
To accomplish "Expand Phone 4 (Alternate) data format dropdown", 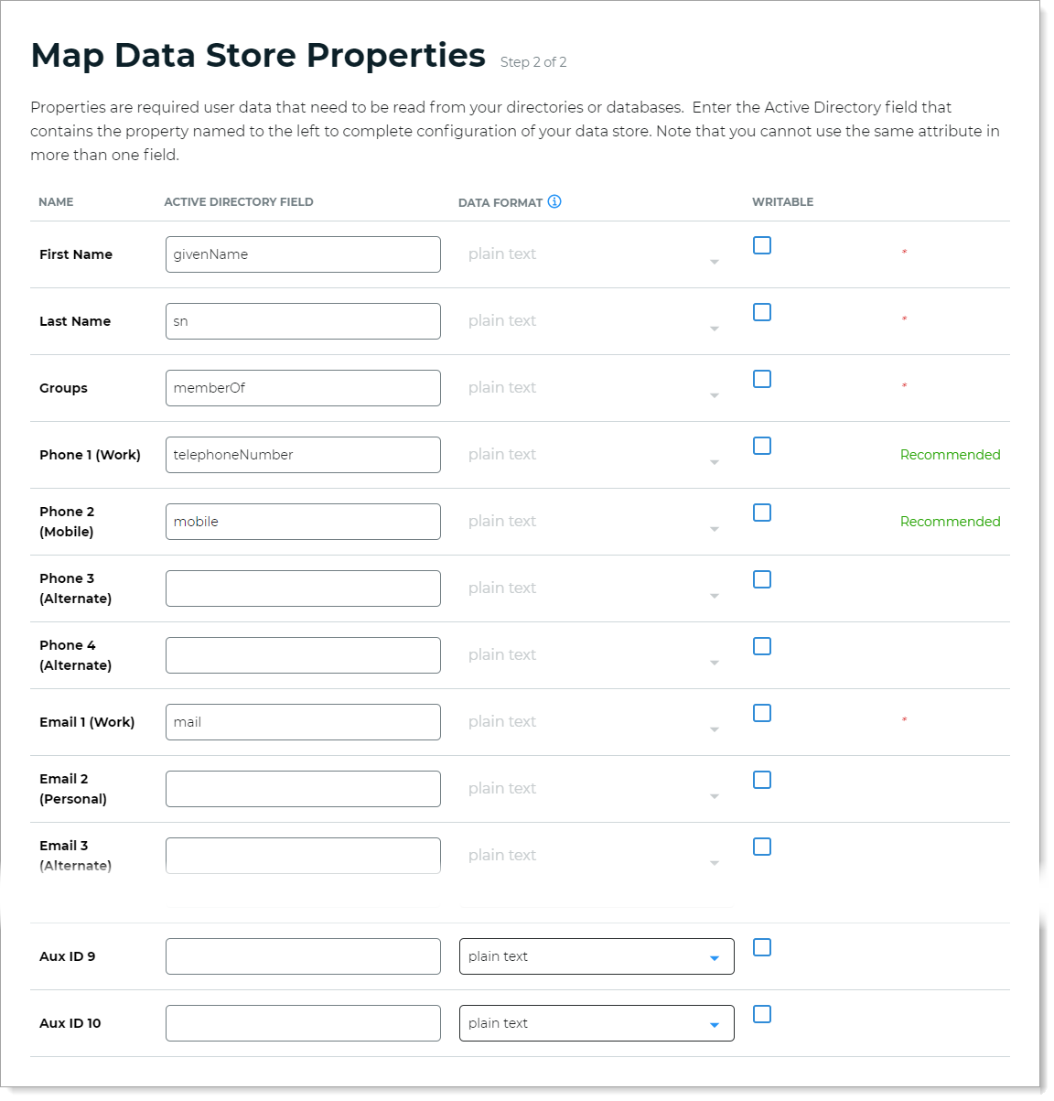I will point(597,655).
